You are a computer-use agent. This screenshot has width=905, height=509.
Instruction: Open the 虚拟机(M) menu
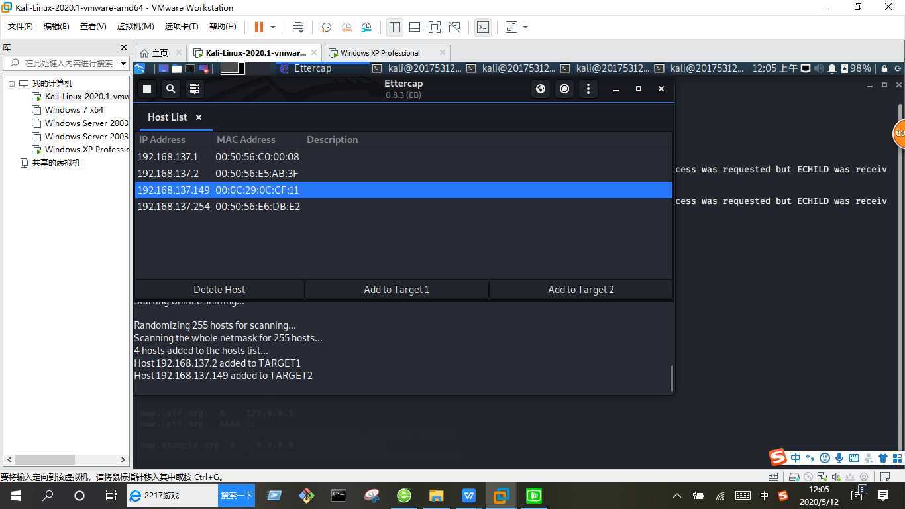tap(135, 27)
